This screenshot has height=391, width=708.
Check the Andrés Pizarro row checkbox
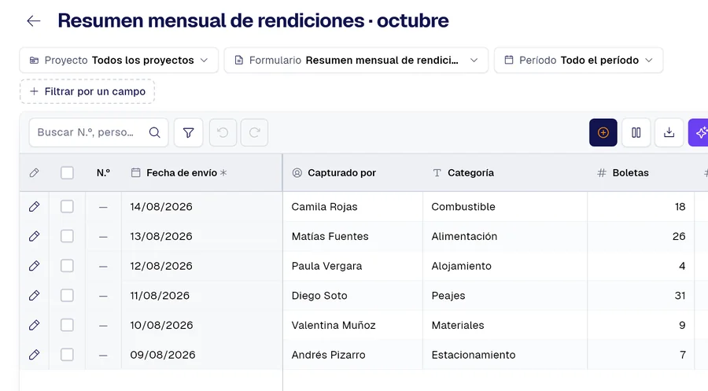click(x=68, y=355)
